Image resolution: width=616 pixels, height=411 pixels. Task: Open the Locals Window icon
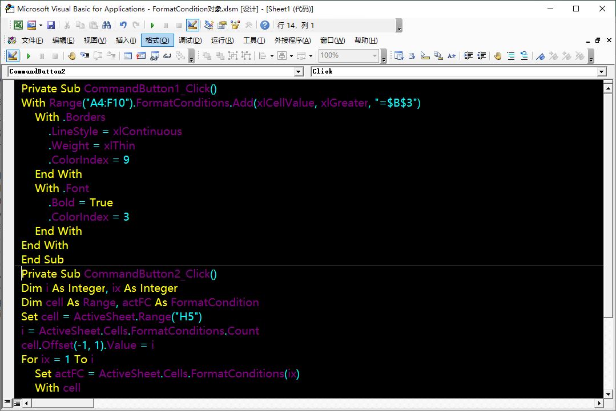128,56
